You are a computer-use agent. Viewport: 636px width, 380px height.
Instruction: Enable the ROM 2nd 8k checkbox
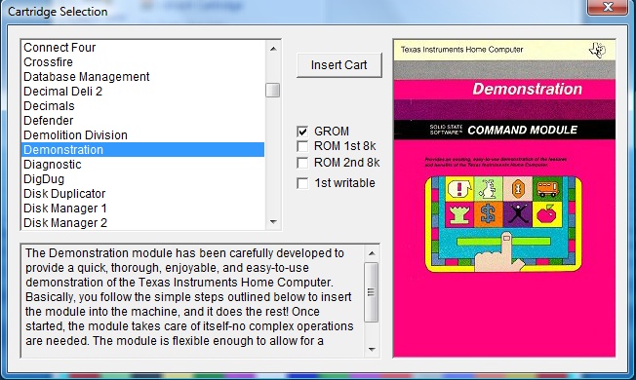(x=302, y=163)
